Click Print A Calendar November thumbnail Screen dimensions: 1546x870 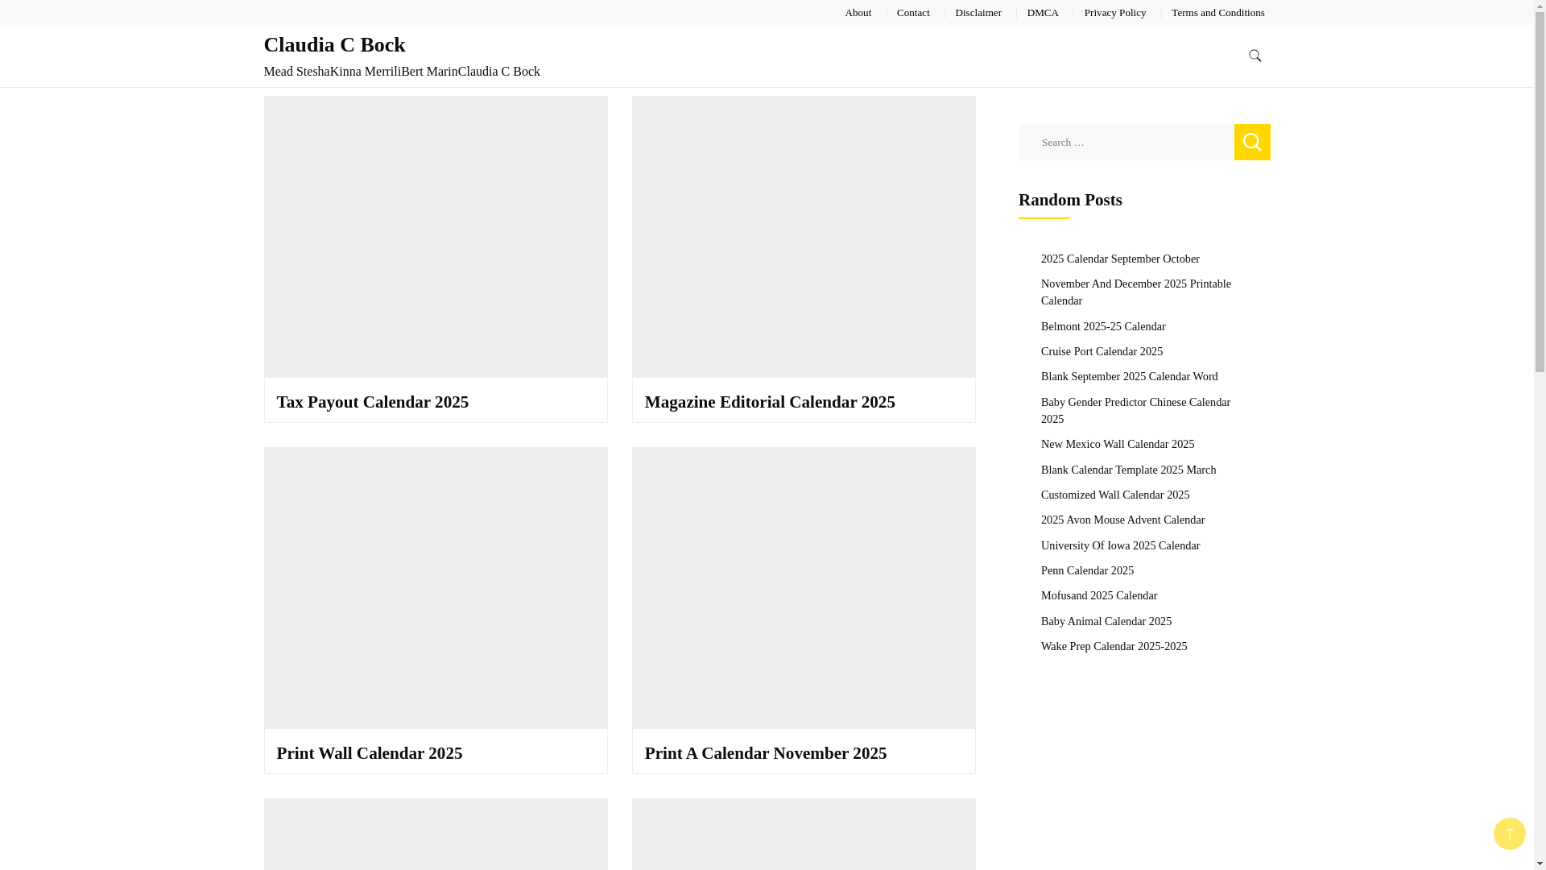(x=804, y=588)
